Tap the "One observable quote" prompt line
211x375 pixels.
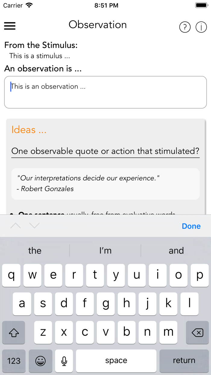click(105, 151)
